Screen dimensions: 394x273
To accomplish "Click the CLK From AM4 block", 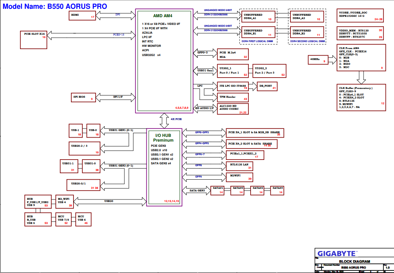I will pos(361,58).
